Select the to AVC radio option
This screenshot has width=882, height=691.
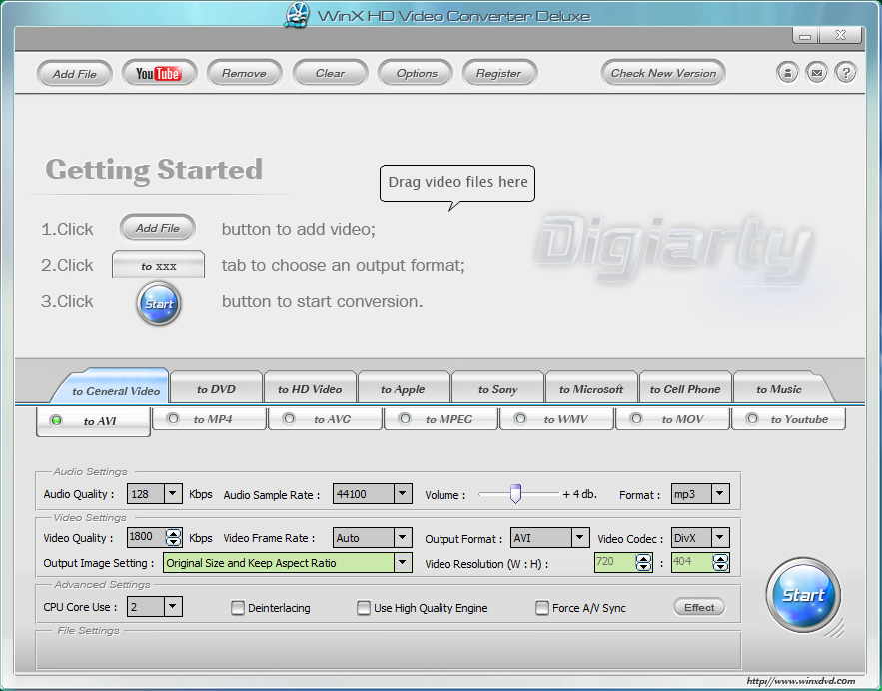point(289,419)
